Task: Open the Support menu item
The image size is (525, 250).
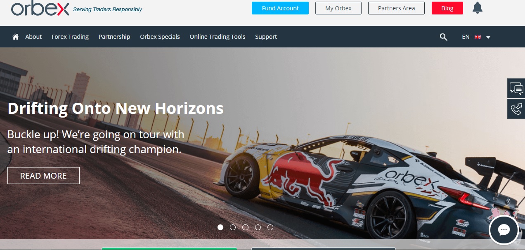Action: (x=266, y=37)
